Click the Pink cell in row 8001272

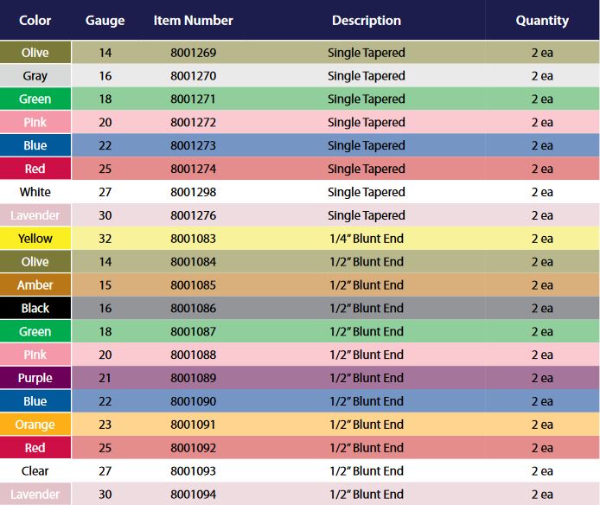pyautogui.click(x=35, y=122)
